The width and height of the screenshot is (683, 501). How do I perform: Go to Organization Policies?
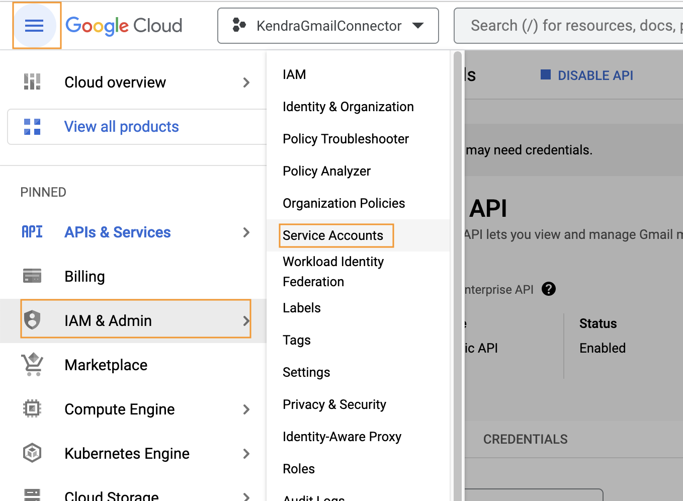pos(344,203)
